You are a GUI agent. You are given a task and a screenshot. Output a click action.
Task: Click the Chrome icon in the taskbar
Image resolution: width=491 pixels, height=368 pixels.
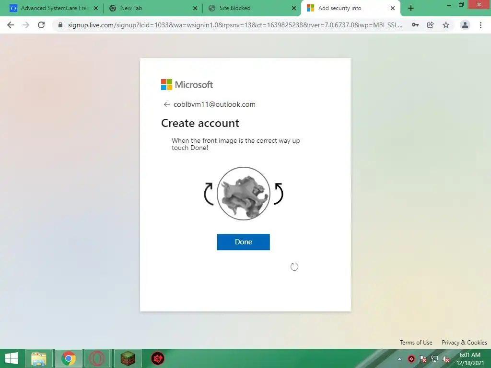click(x=69, y=358)
